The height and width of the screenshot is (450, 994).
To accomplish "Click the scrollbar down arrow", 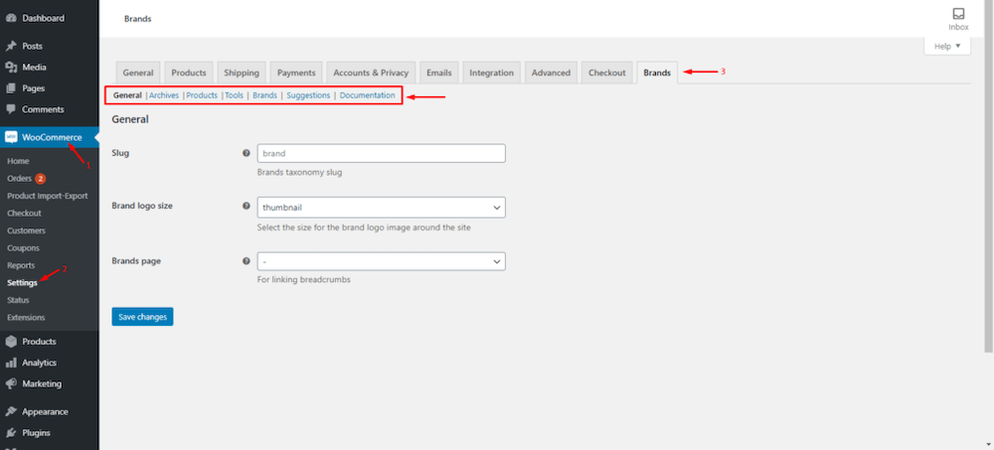I will [990, 445].
